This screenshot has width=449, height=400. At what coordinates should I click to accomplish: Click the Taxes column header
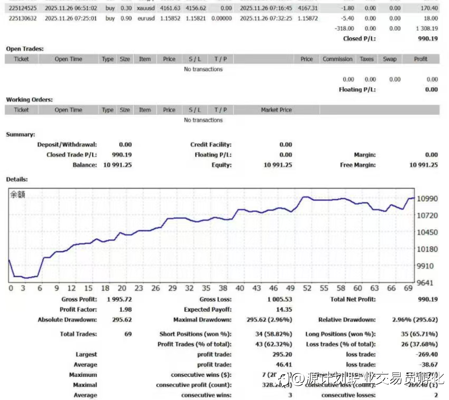pos(367,59)
